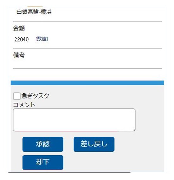Click gray panel area right of 差し戻し
174x180 pixels.
pos(139,144)
